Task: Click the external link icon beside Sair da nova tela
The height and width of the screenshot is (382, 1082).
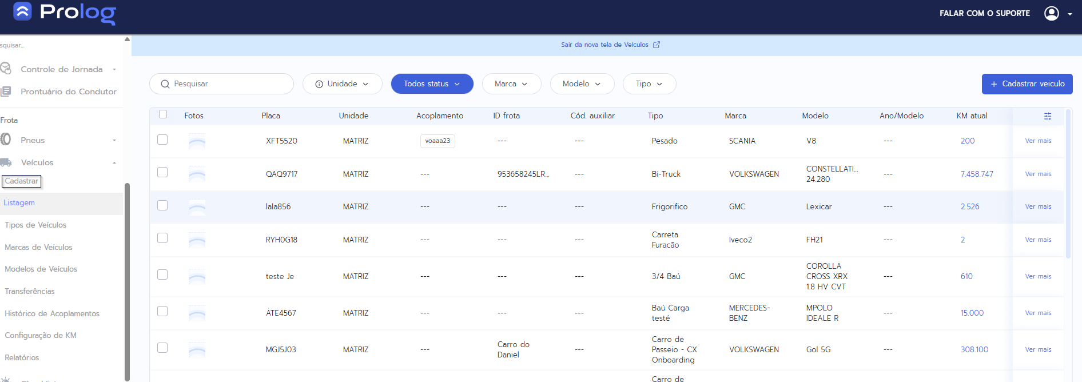Action: pyautogui.click(x=657, y=45)
